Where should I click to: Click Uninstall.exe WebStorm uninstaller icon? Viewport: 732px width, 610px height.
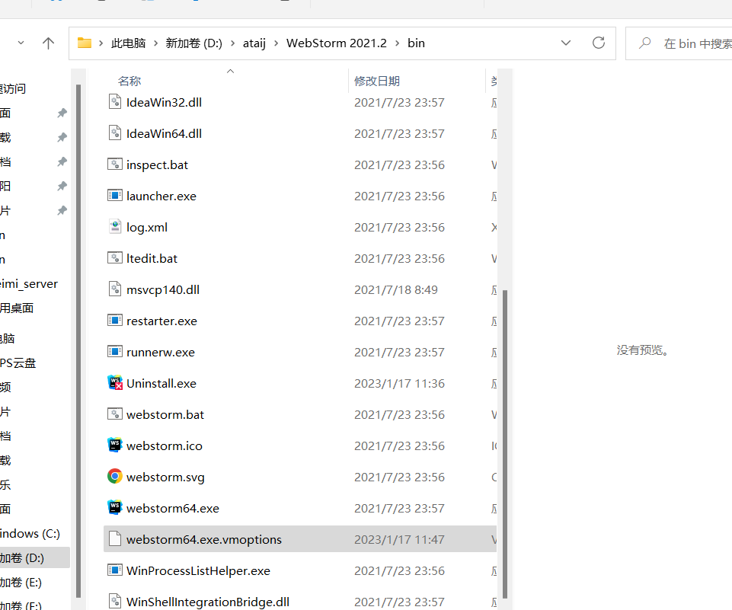(115, 383)
